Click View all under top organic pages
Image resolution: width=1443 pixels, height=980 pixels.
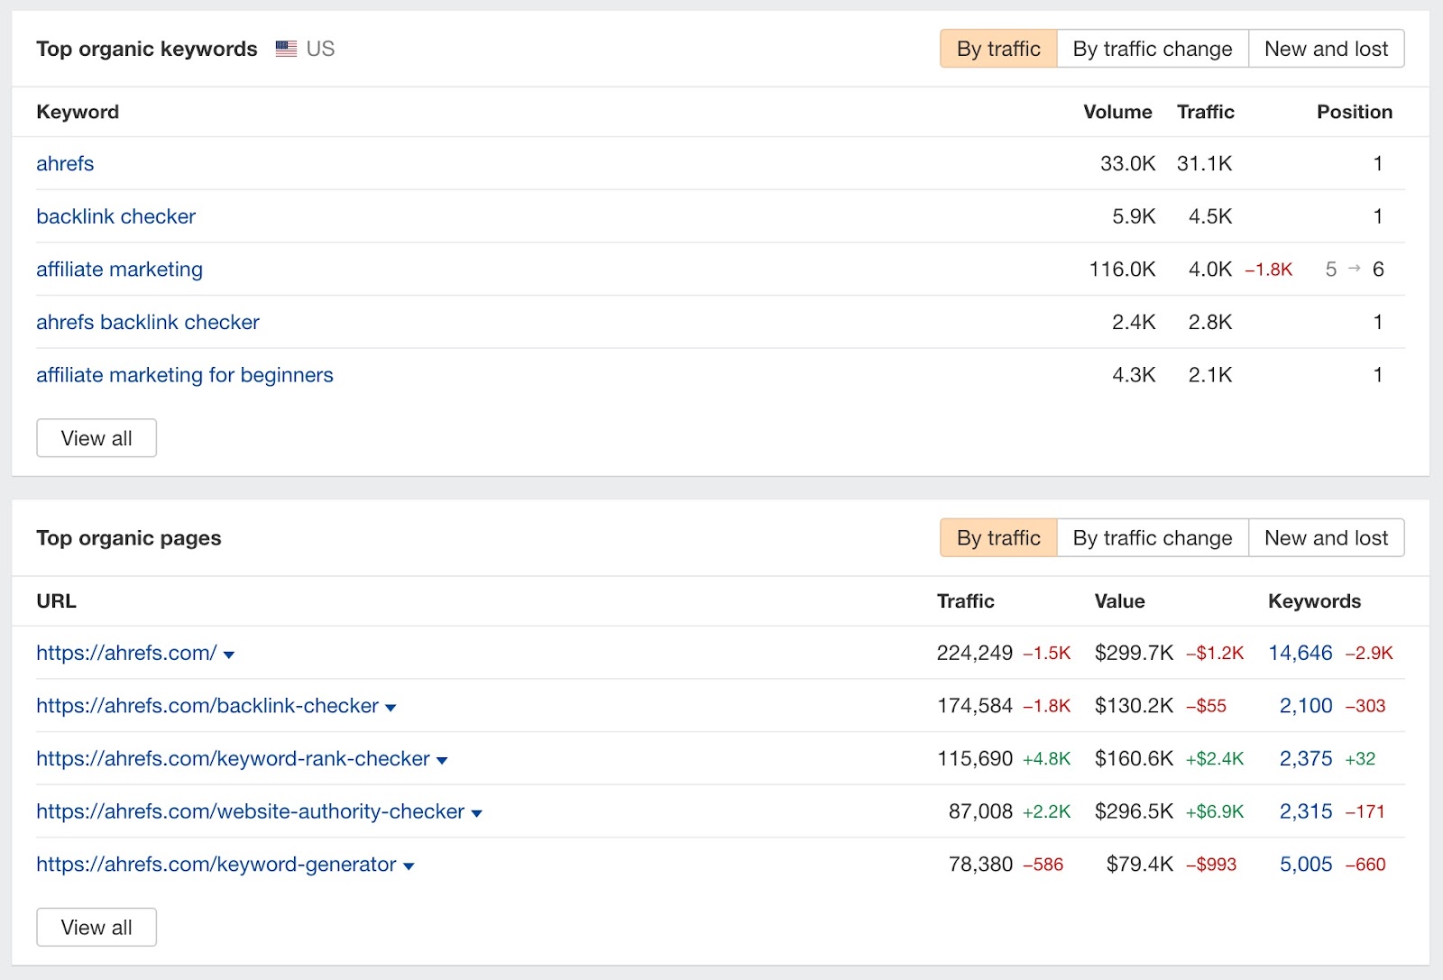click(x=96, y=927)
